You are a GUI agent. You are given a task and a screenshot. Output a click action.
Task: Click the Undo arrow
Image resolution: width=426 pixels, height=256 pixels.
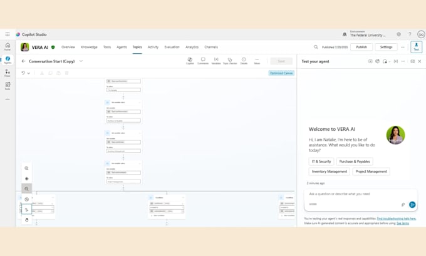(x=23, y=73)
